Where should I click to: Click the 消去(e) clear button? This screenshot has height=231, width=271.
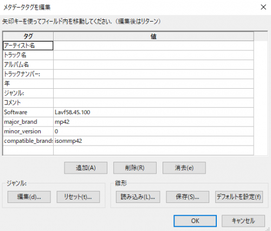(184, 168)
